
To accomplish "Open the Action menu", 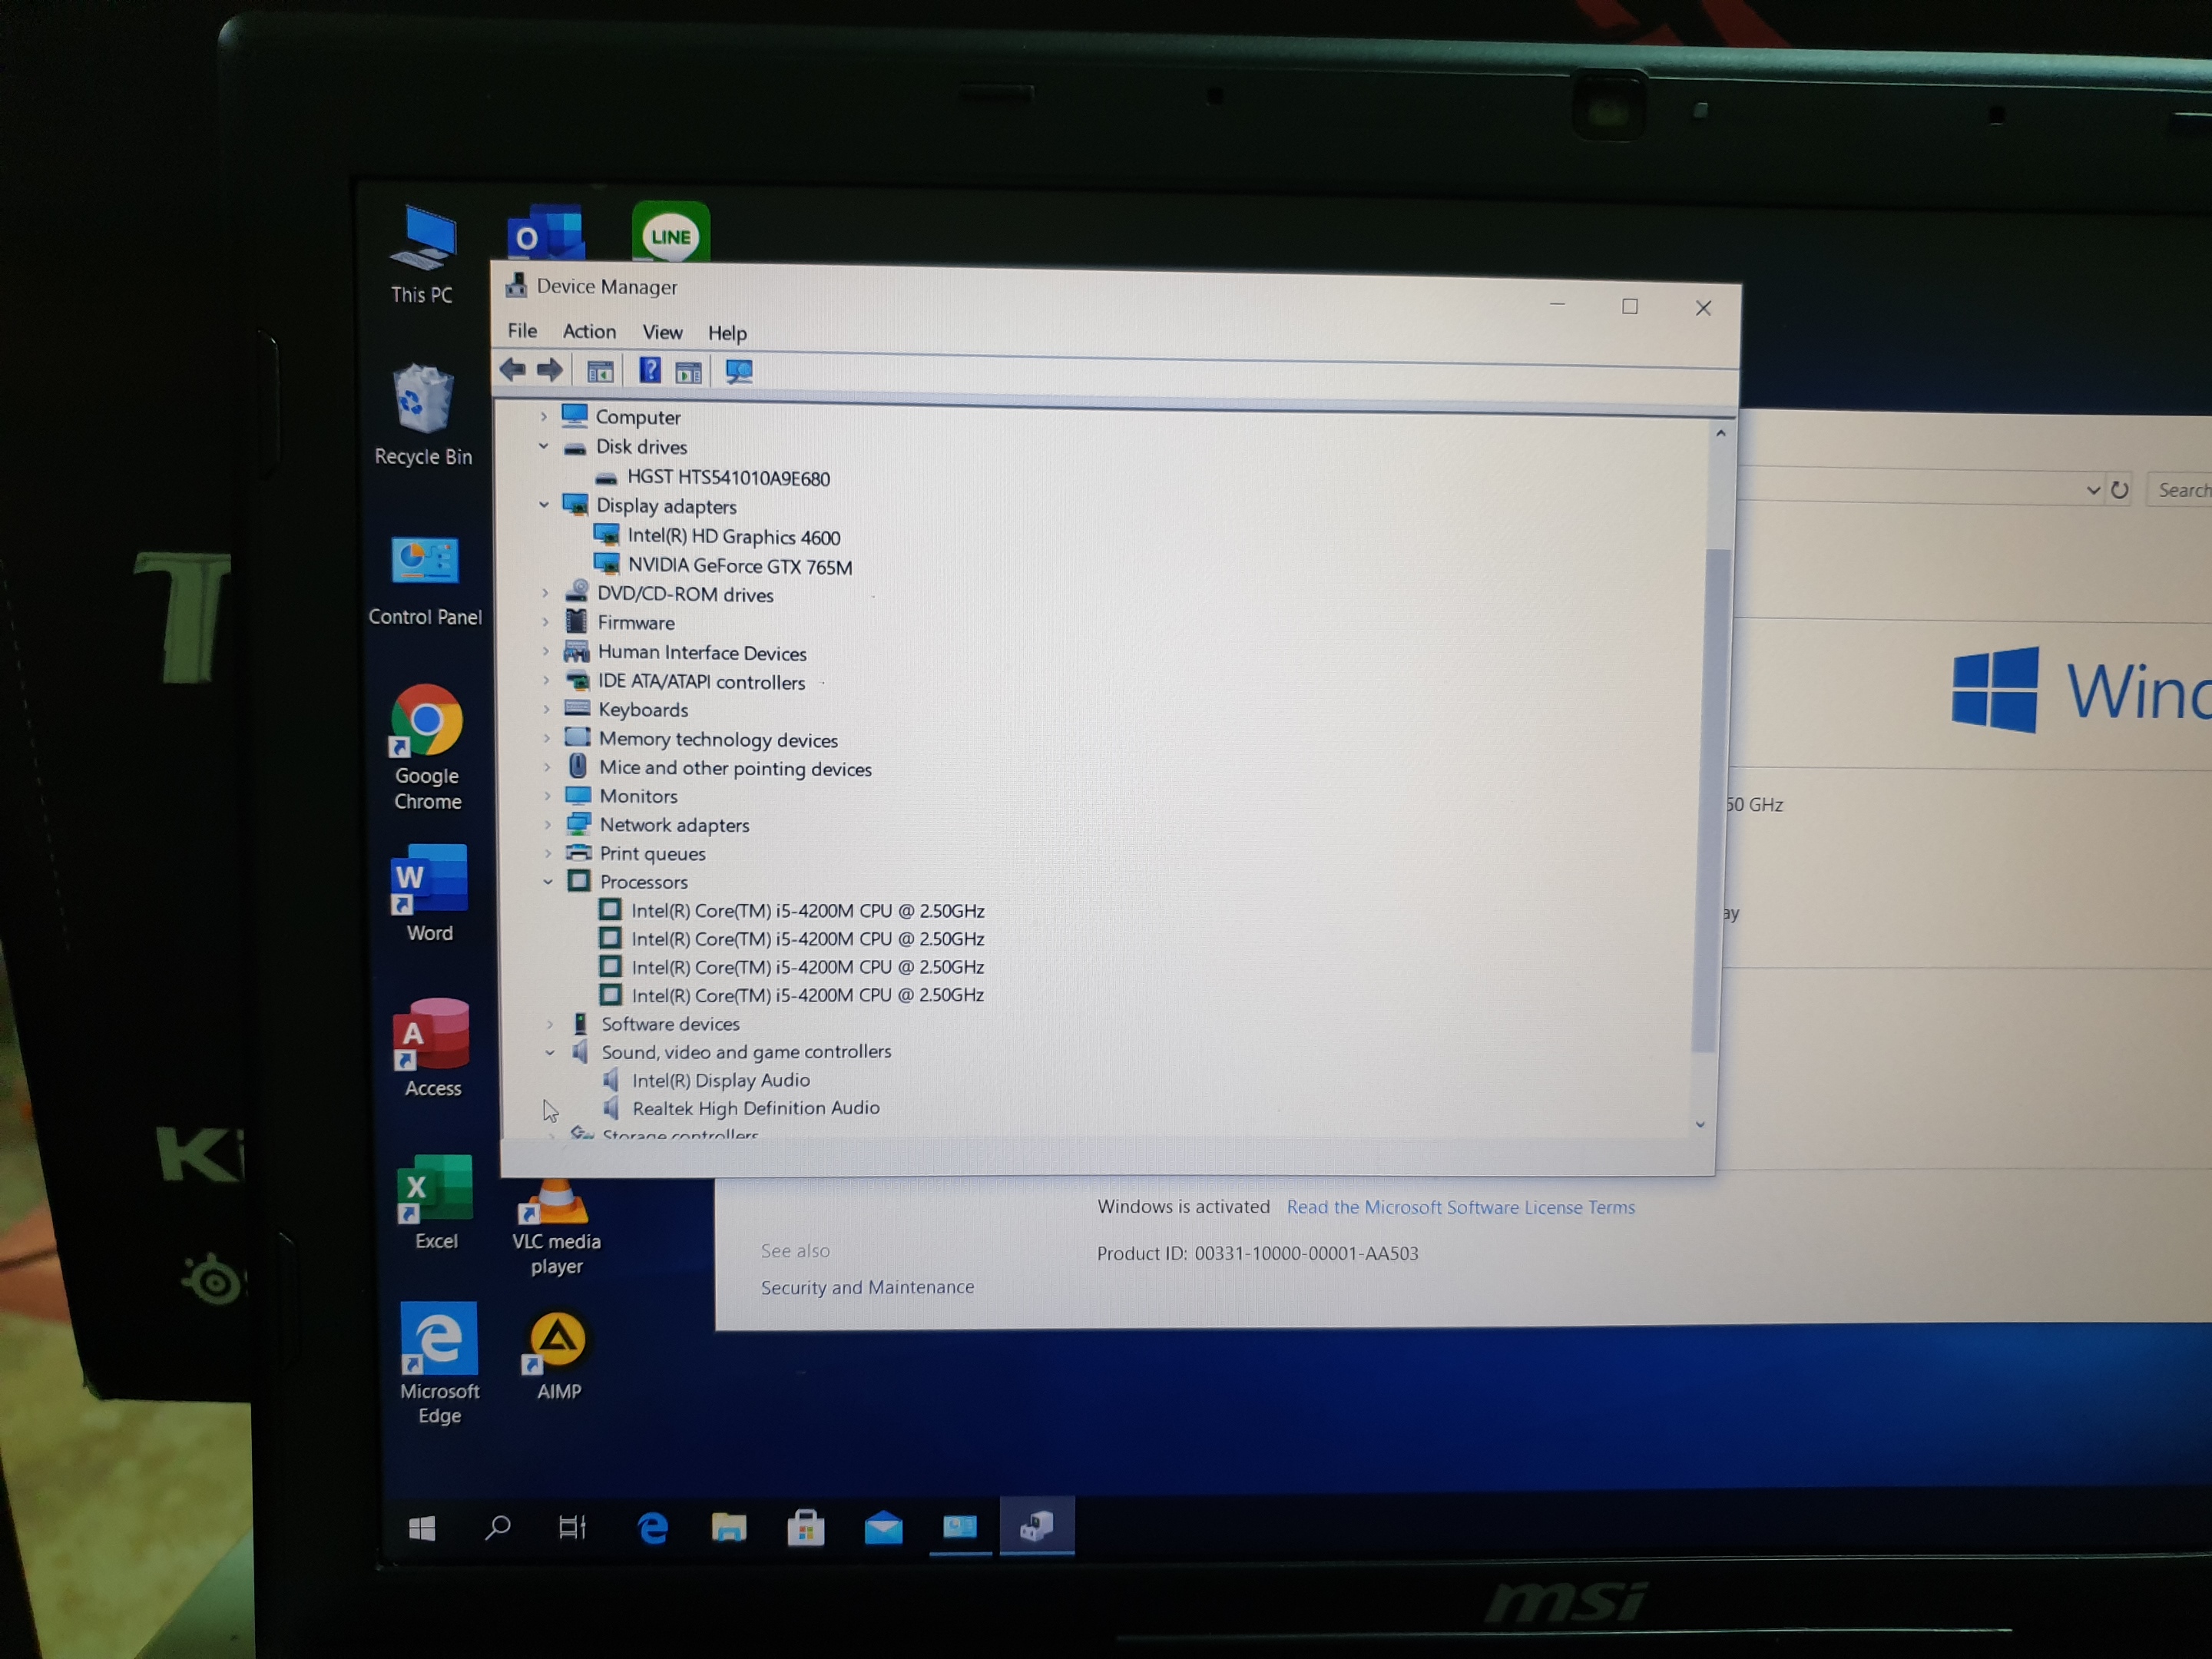I will (x=589, y=331).
